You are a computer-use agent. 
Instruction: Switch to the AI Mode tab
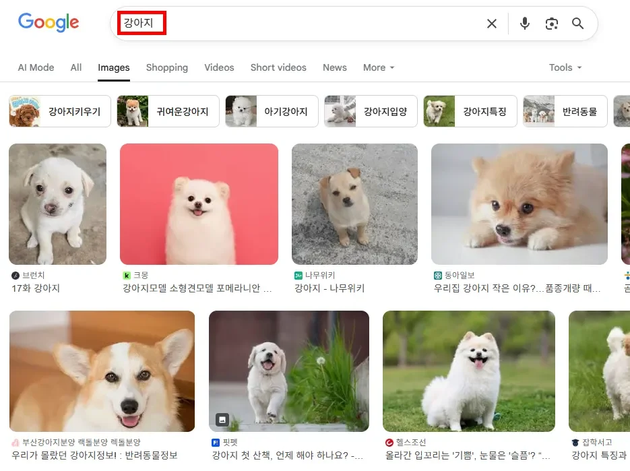coord(36,67)
